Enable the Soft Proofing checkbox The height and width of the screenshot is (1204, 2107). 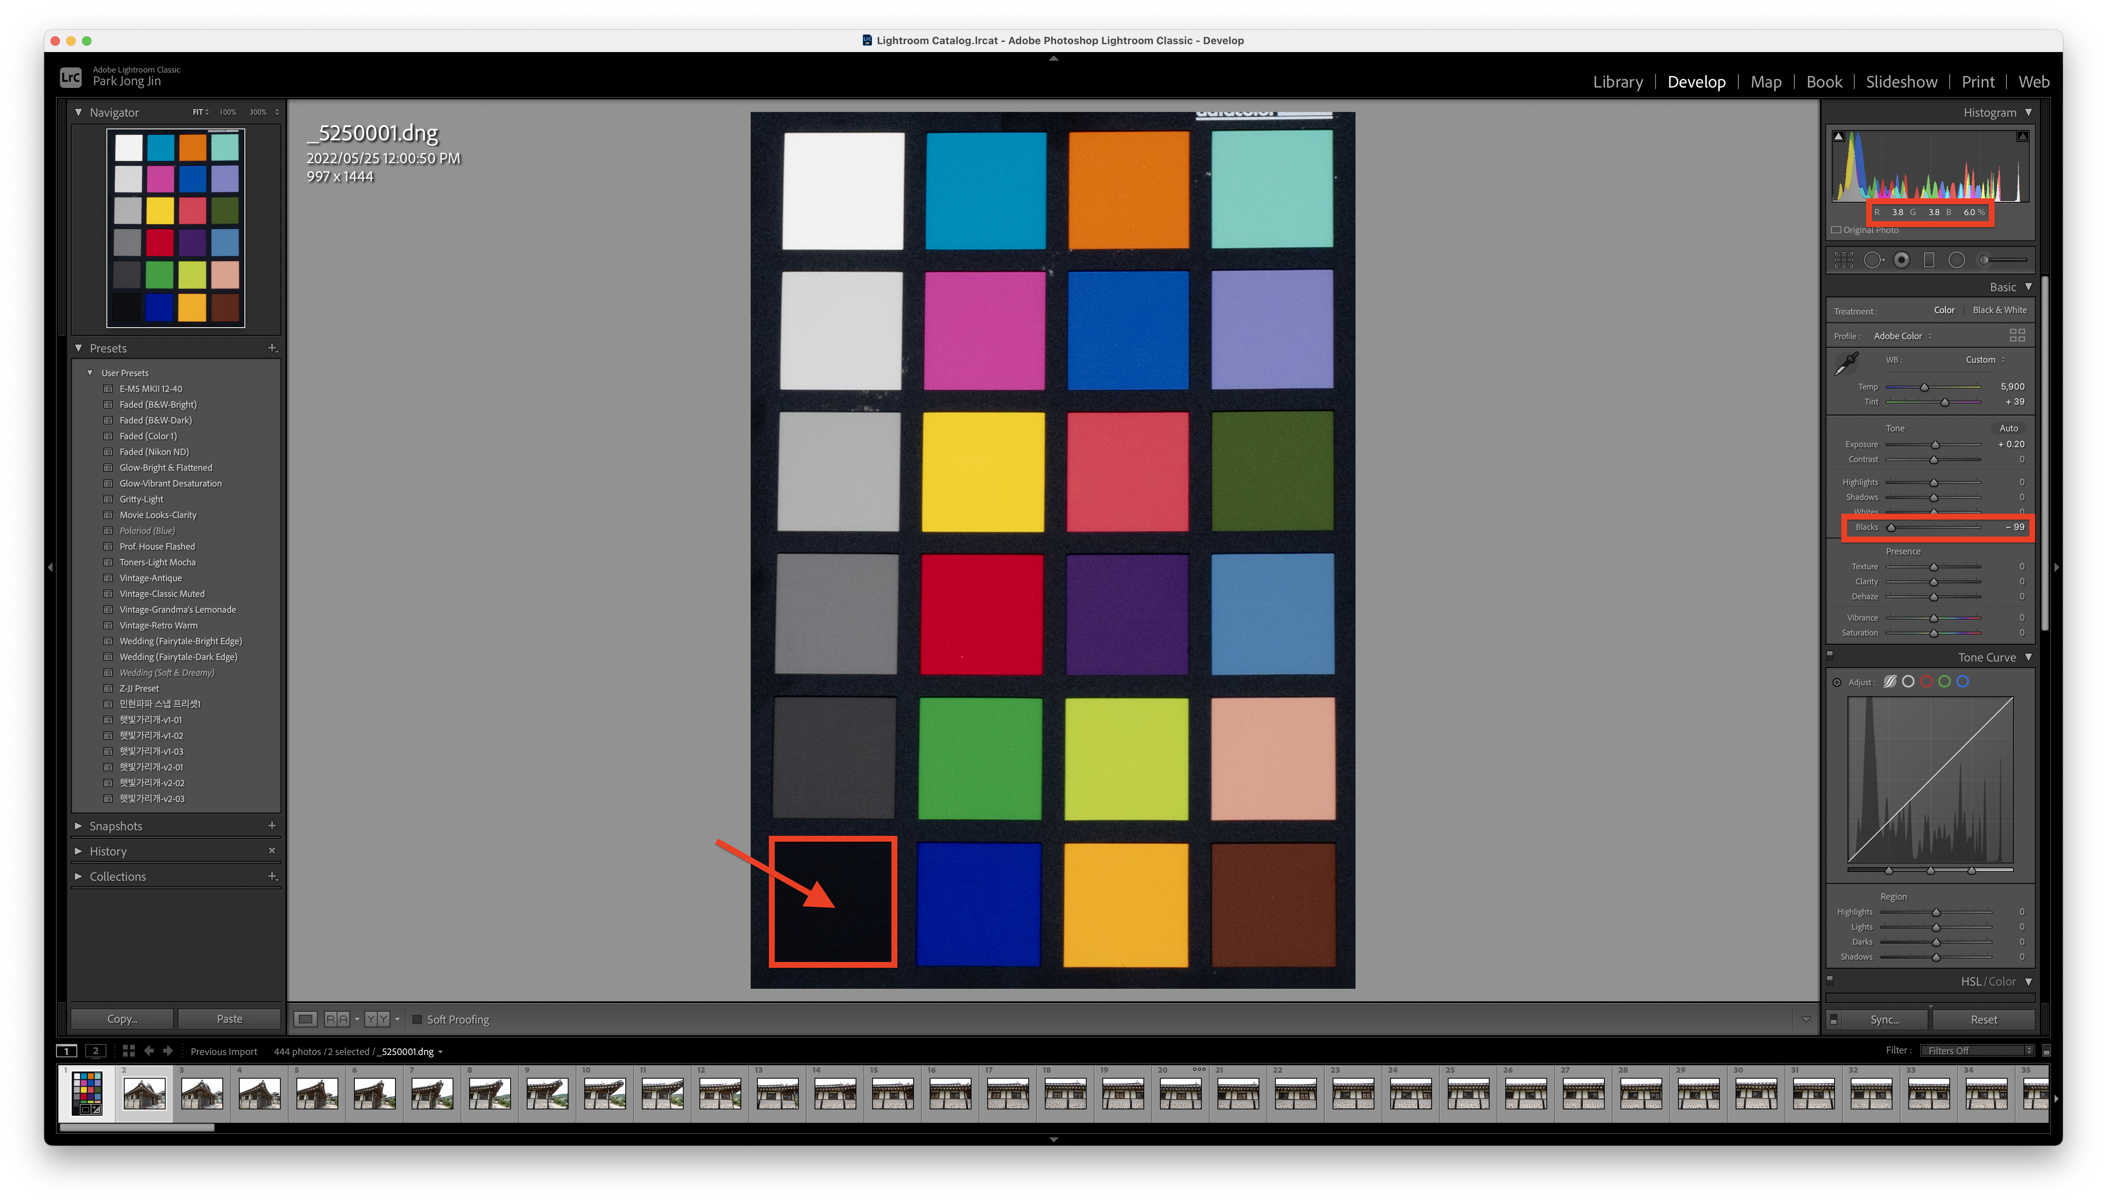coord(418,1019)
